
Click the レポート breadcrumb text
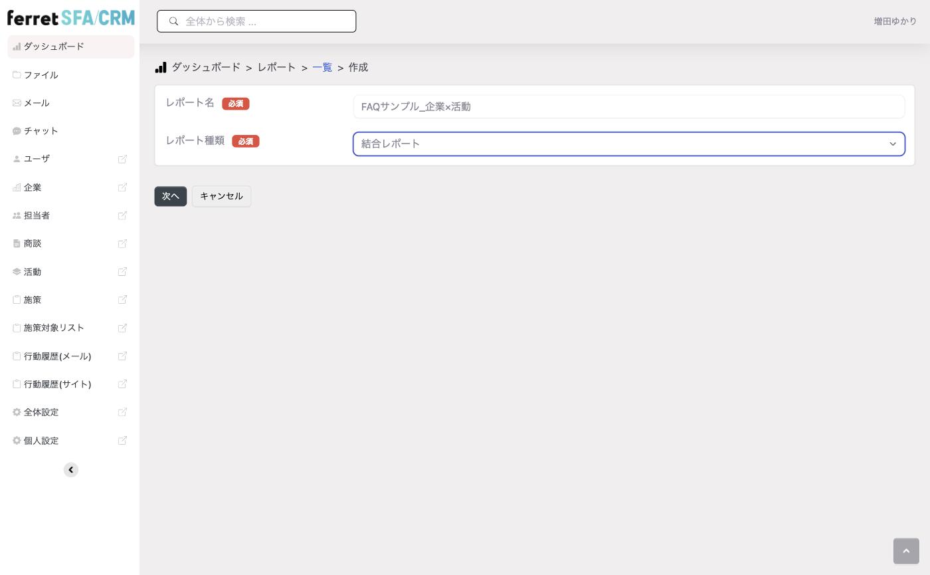277,67
